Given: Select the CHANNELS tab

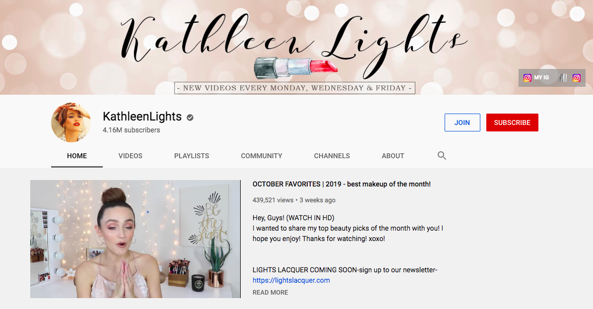Looking at the screenshot, I should [331, 156].
